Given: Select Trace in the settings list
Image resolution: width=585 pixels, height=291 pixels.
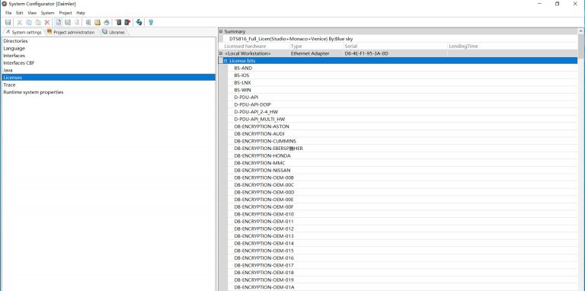Looking at the screenshot, I should 108,85.
